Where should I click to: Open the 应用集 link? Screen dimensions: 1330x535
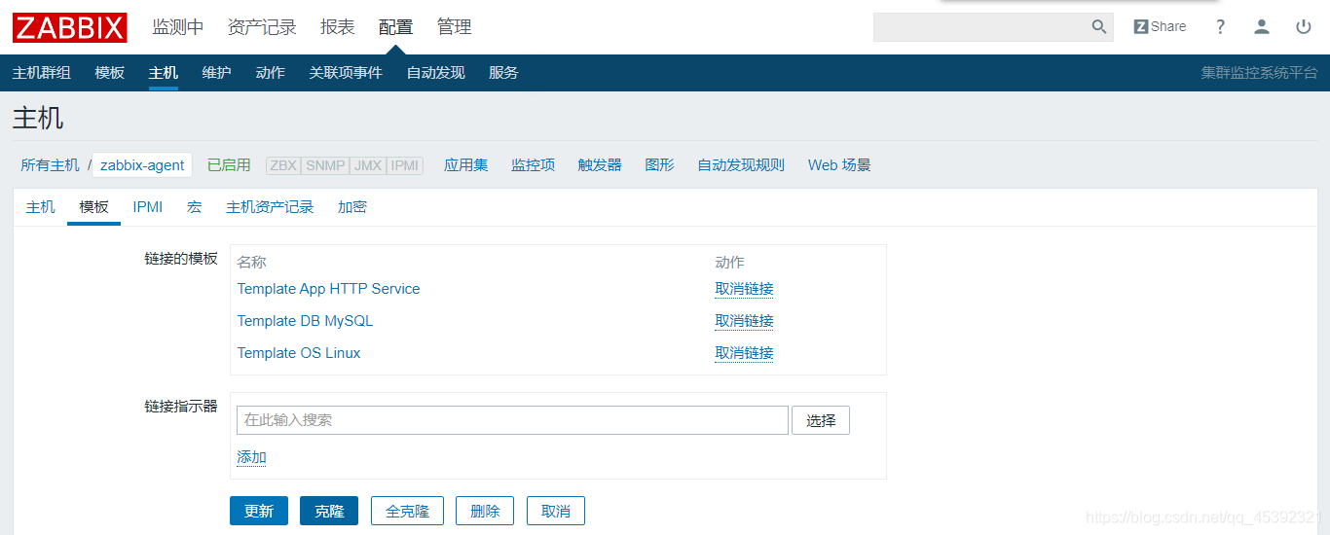coord(466,165)
